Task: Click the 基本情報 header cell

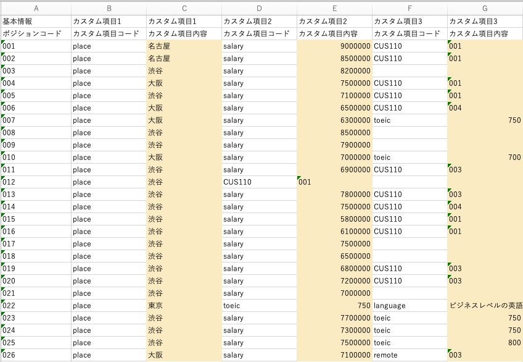Action: pos(36,21)
